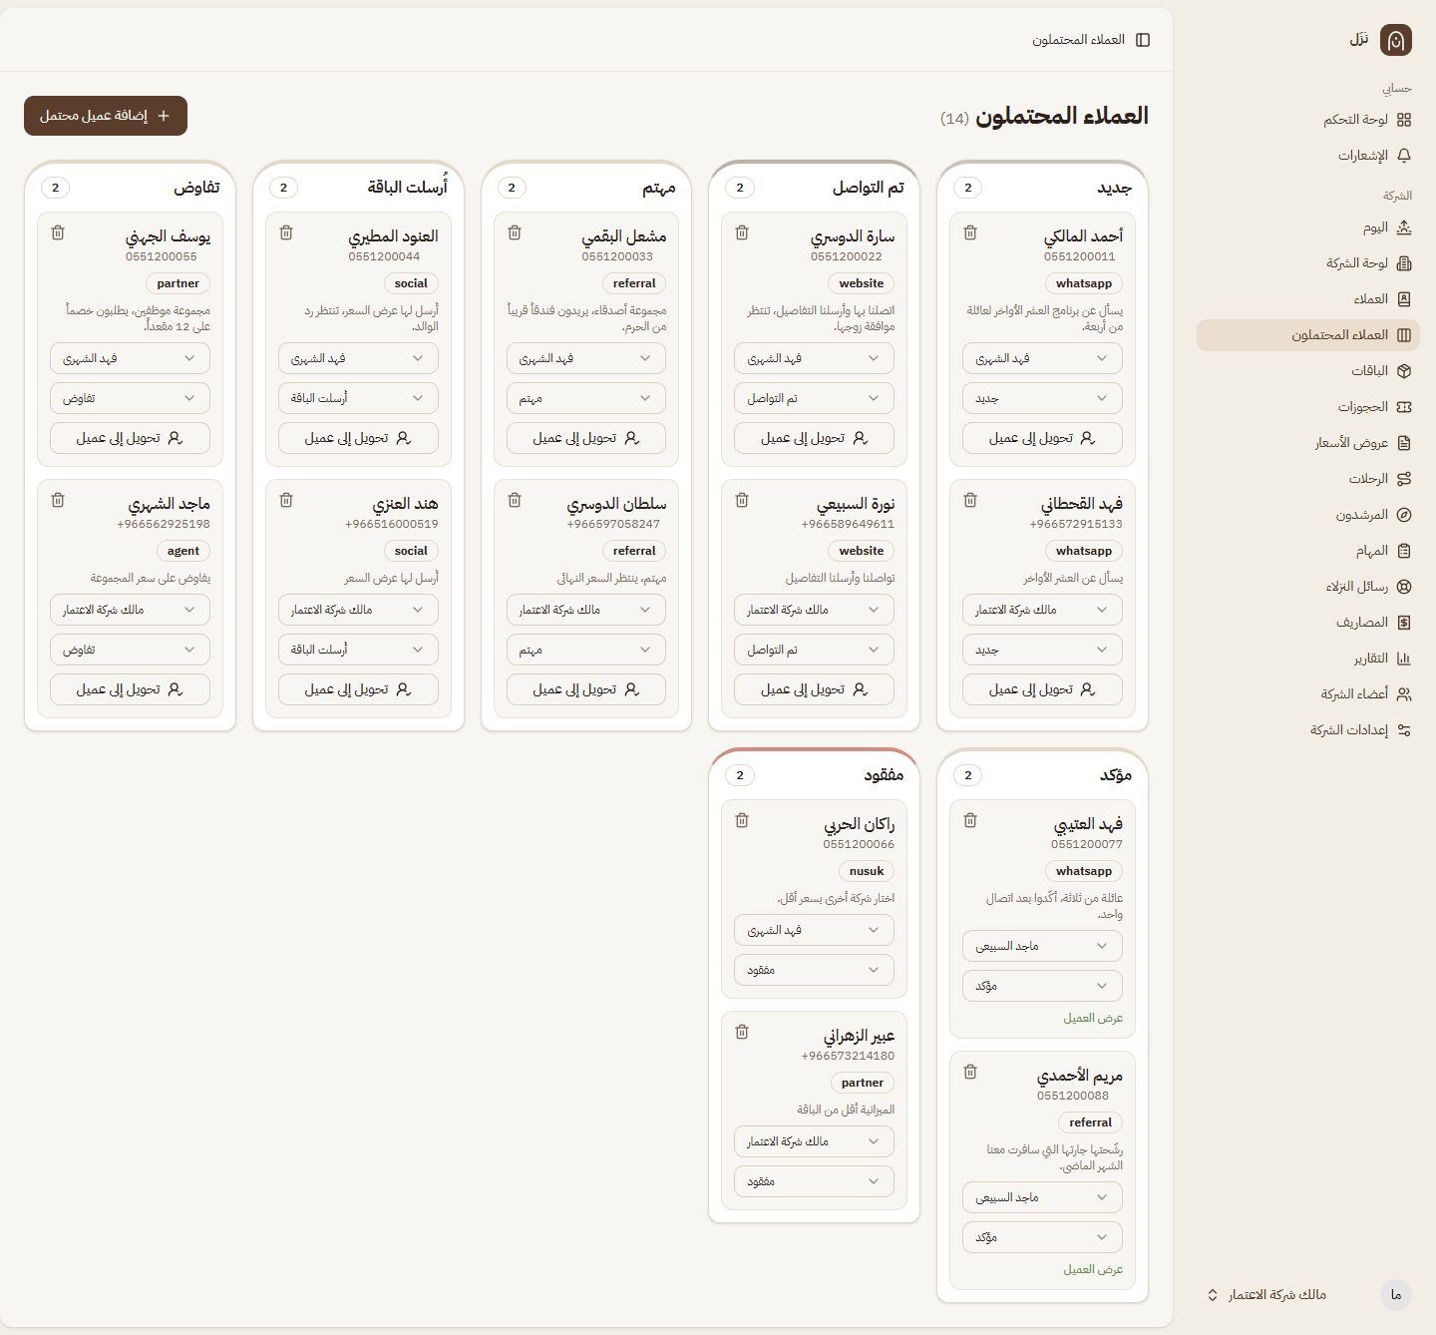The width and height of the screenshot is (1436, 1335).
Task: Open المرشدون guides section
Action: [x=1308, y=515]
